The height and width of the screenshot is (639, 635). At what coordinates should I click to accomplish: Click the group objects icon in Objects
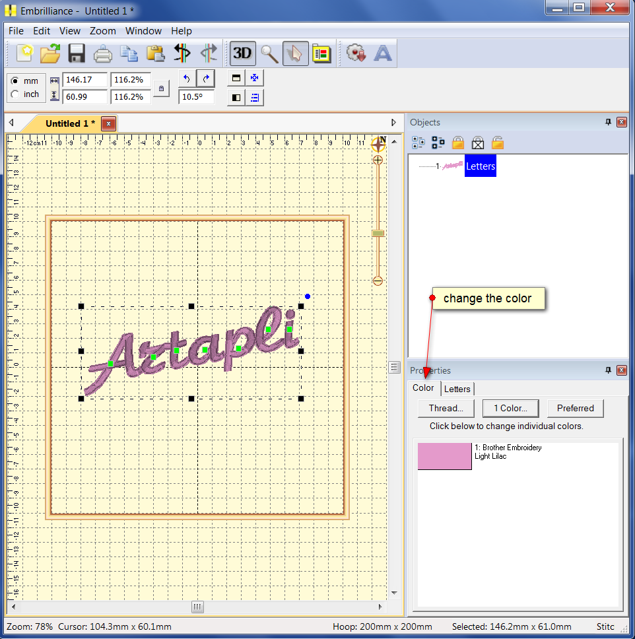click(418, 143)
